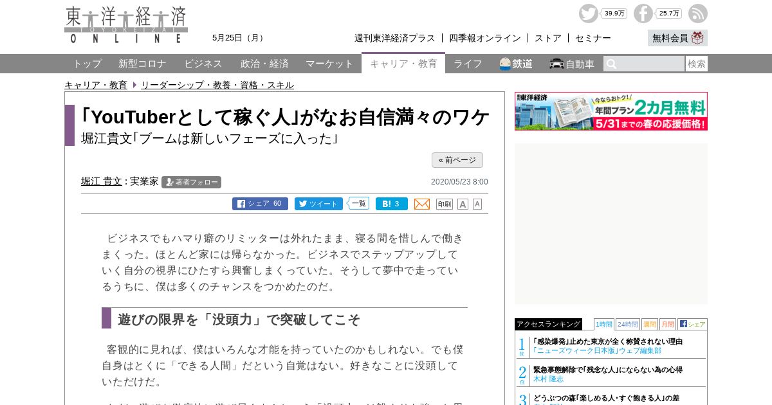Image resolution: width=772 pixels, height=405 pixels.
Task: Click the Twitter ツイート button
Action: pyautogui.click(x=318, y=204)
